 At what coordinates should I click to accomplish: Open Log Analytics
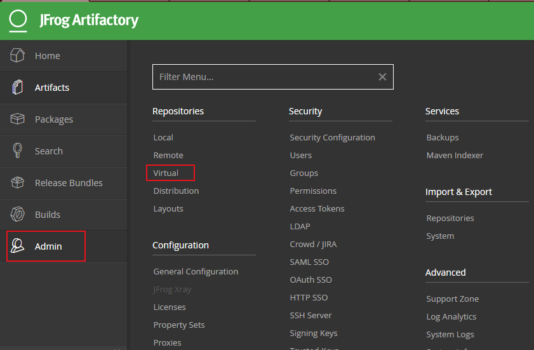(x=451, y=316)
